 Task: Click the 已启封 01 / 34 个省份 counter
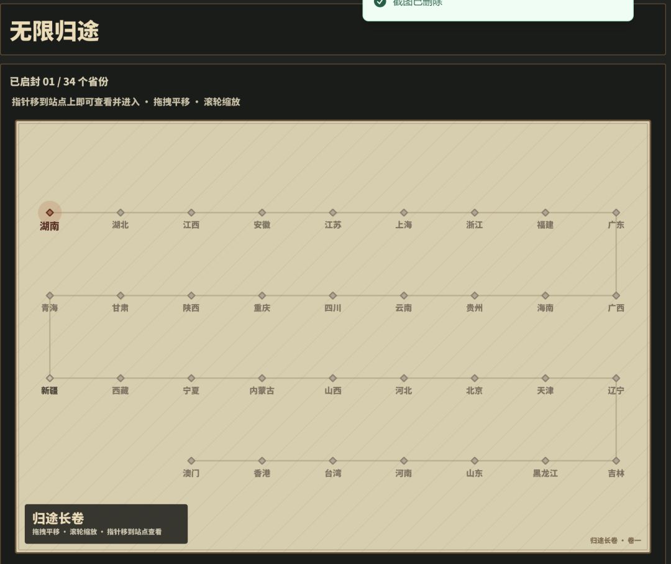(59, 81)
